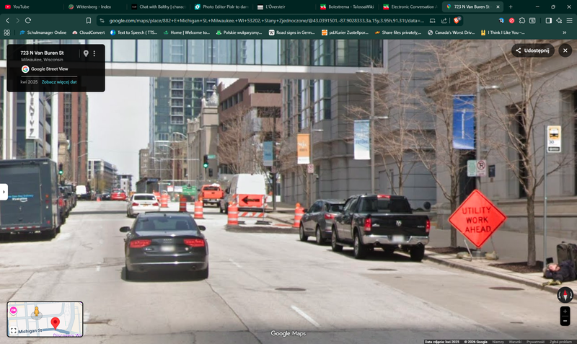This screenshot has height=344, width=577.
Task: Close the 723 N Van Buren St tab
Action: click(x=498, y=6)
